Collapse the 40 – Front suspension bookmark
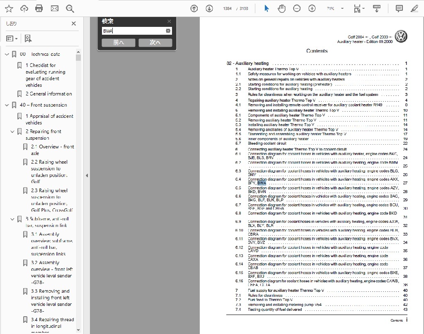The height and width of the screenshot is (334, 424). click(7, 105)
